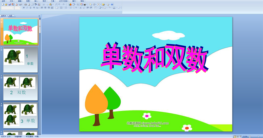Select slide 4 thumbnail 3 单数

coord(21,115)
